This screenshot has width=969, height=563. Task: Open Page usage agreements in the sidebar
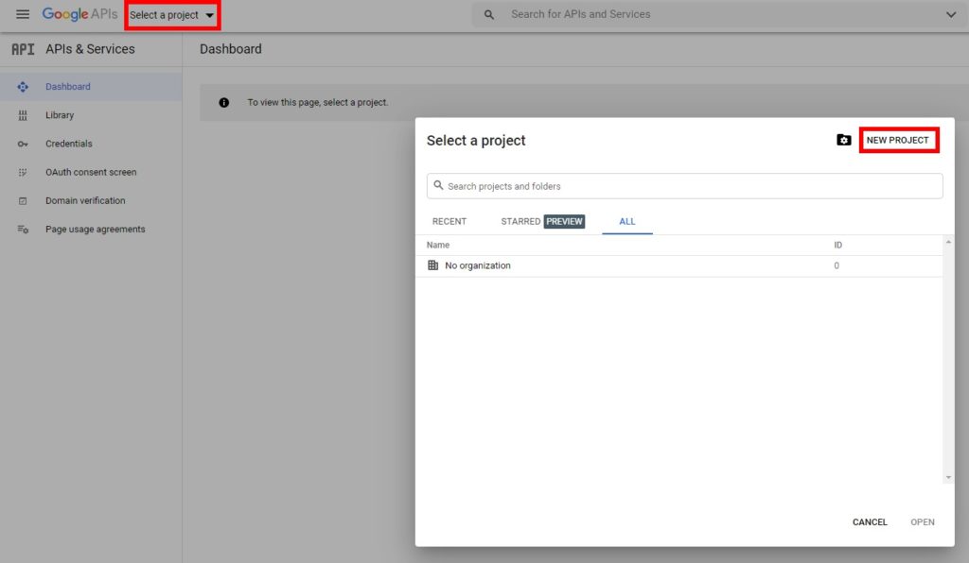coord(91,229)
